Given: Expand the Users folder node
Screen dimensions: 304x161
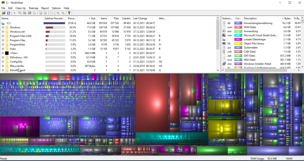Looking at the screenshot, I should point(3,49).
